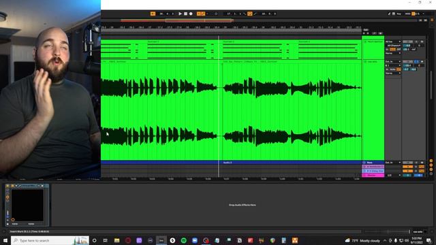Select Off monitoring on the audio track

[399, 69]
